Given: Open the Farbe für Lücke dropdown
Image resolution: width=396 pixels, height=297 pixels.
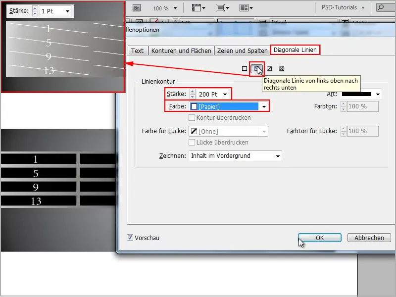Looking at the screenshot, I should click(x=264, y=131).
